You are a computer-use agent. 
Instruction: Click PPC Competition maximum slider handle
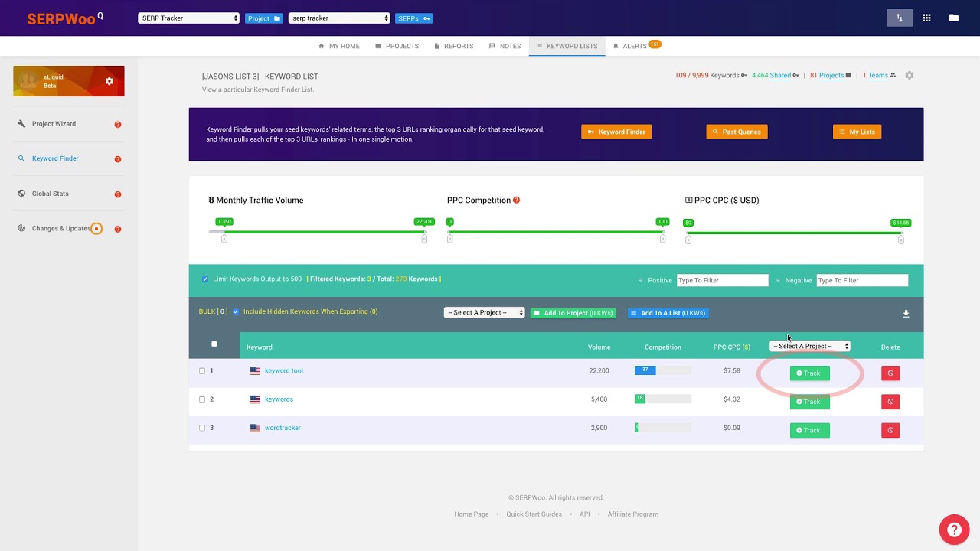coord(663,239)
